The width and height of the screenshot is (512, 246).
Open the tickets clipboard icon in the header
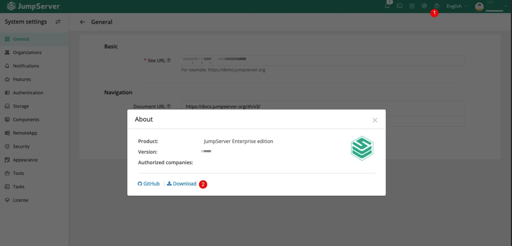(412, 6)
